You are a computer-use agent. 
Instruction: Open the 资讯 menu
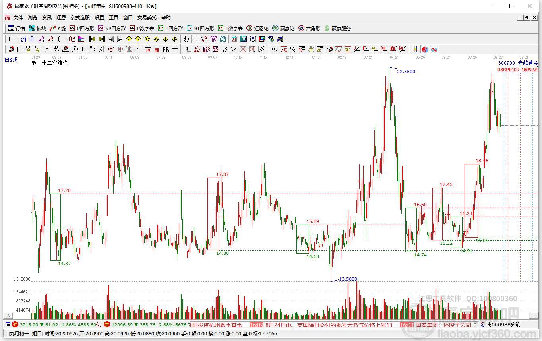(47, 18)
